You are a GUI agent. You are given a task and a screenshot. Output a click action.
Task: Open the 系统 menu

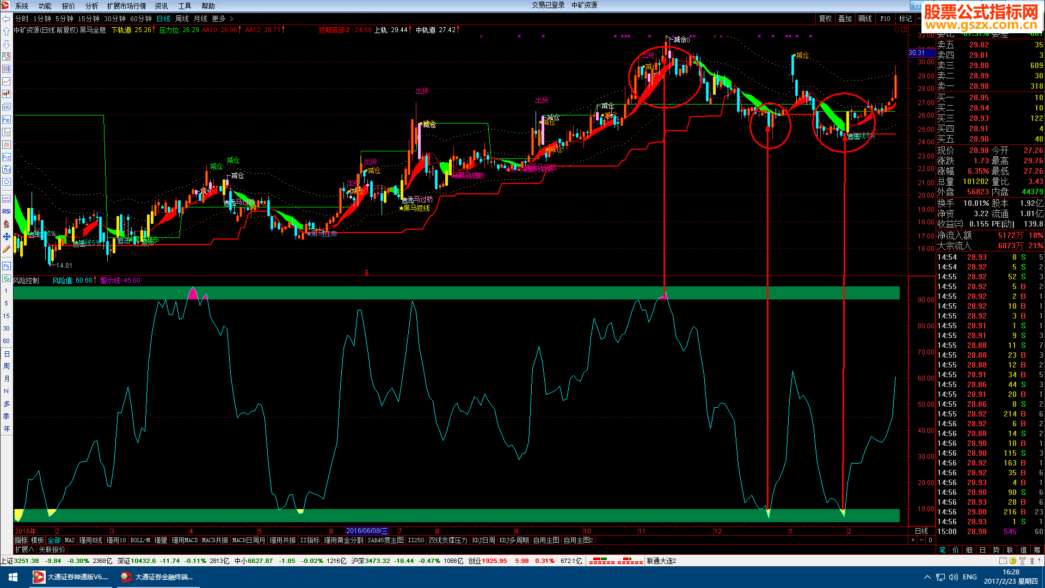pyautogui.click(x=22, y=6)
